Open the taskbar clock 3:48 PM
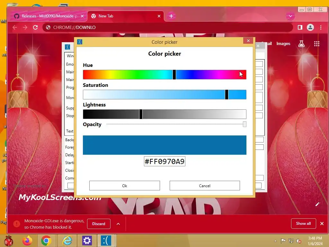 click(315, 241)
